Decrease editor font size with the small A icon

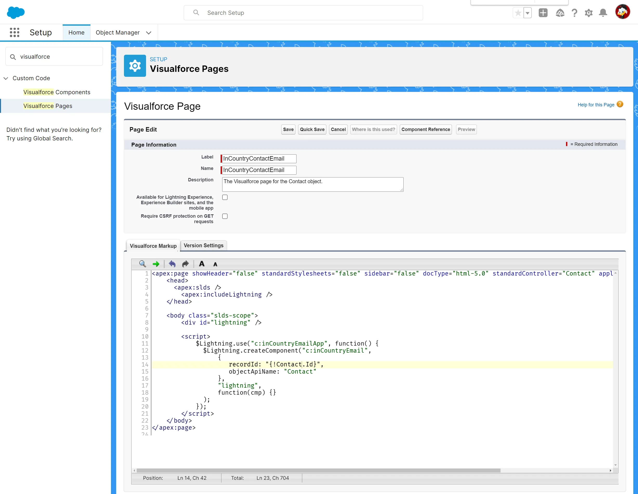coord(215,264)
